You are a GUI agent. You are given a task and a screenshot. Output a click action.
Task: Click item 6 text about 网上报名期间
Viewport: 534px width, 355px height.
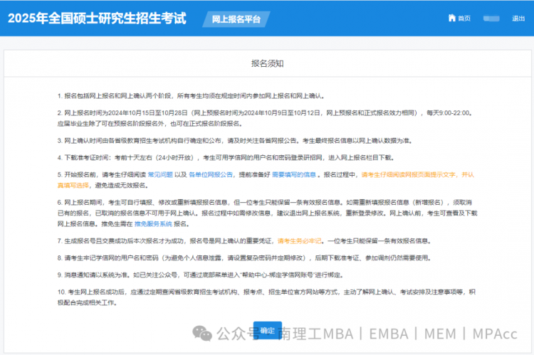coord(267,213)
